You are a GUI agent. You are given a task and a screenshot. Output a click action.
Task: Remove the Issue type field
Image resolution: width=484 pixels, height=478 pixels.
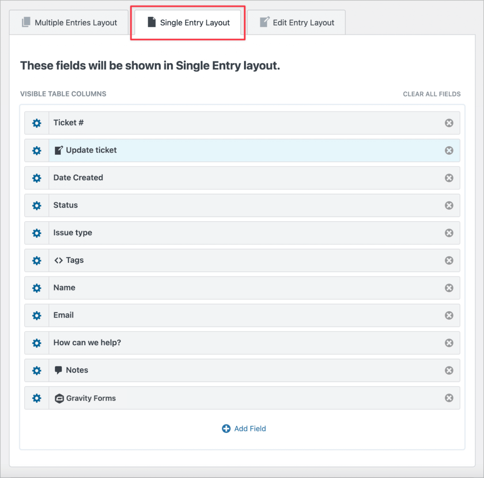449,233
